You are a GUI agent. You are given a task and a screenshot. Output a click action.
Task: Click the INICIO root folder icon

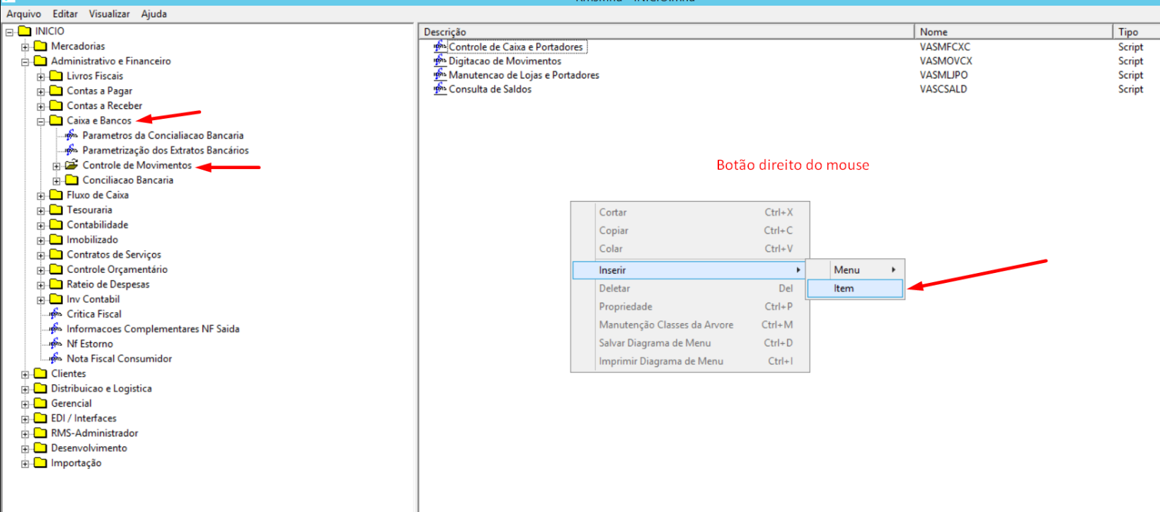[x=25, y=30]
